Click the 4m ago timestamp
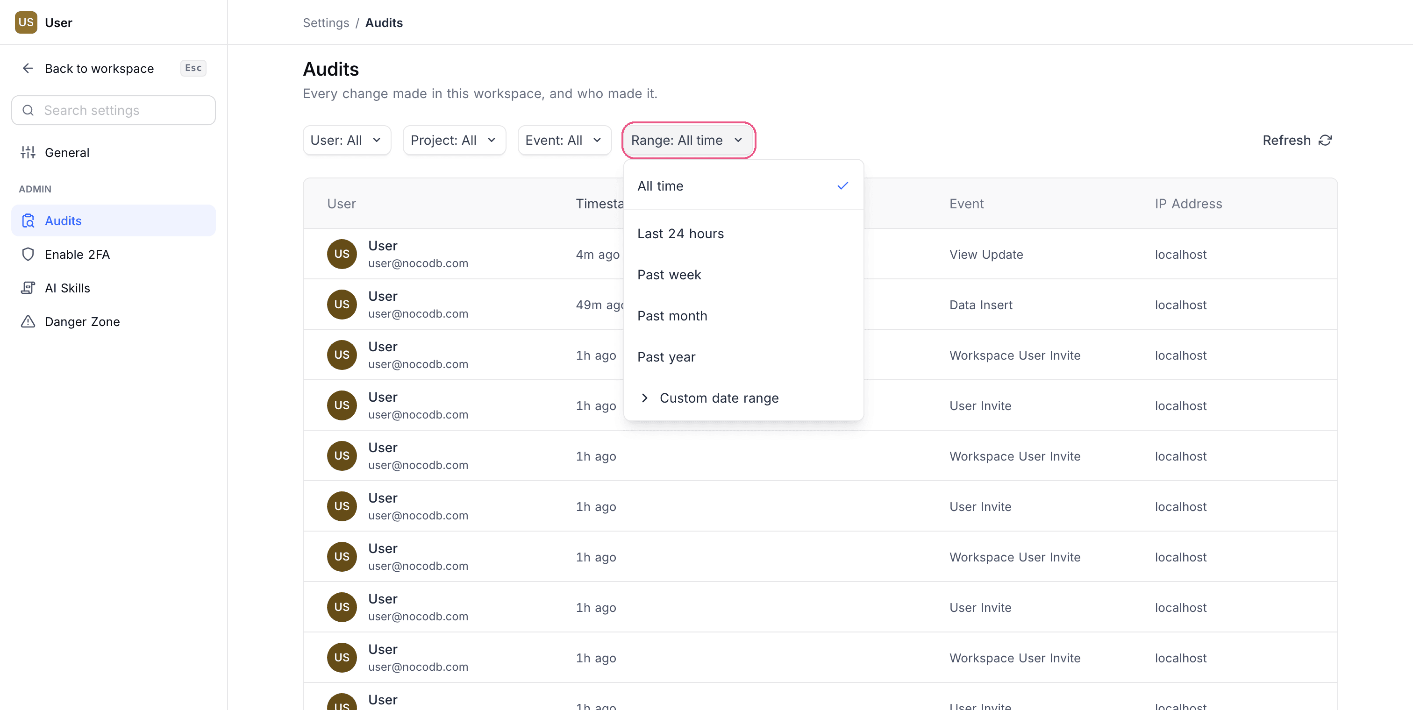1413x710 pixels. [x=598, y=255]
